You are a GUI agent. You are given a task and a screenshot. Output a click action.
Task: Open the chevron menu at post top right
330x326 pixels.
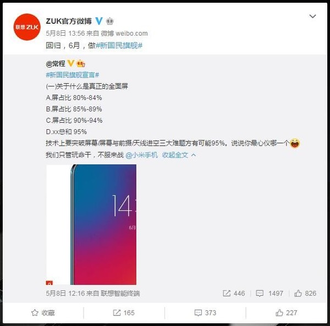(x=312, y=16)
